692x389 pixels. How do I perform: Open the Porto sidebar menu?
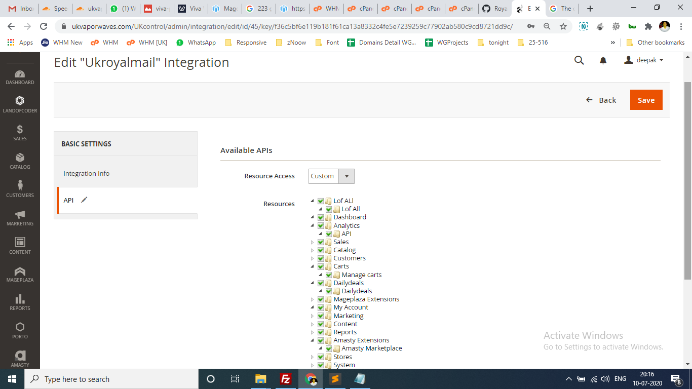20,330
